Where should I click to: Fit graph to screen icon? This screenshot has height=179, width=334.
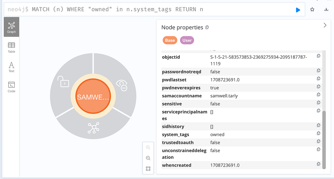point(148,169)
